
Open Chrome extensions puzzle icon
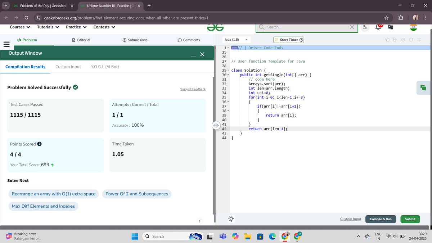[x=400, y=18]
